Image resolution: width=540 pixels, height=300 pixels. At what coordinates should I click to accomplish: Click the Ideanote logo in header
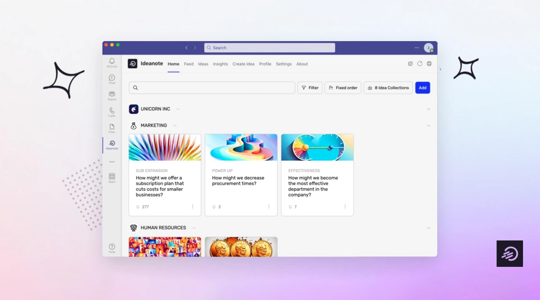[x=132, y=64]
